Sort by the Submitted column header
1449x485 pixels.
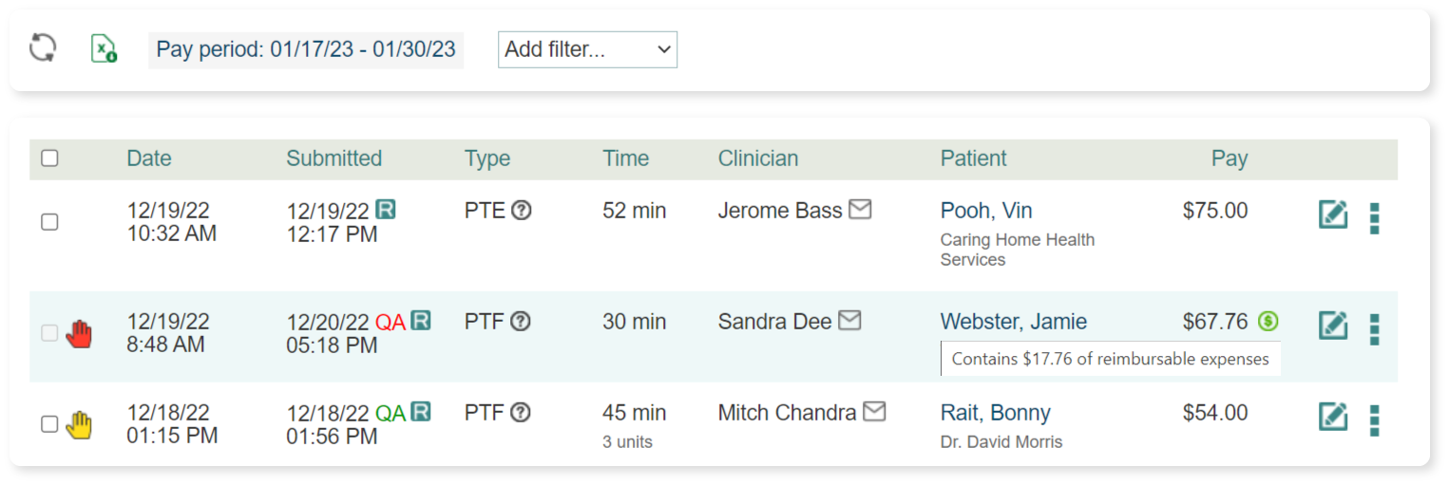coord(334,159)
